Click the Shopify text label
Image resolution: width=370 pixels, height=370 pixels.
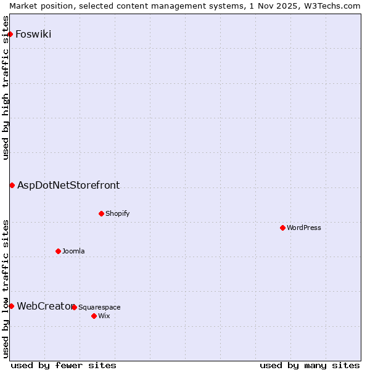pos(117,213)
